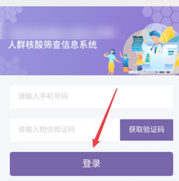The height and width of the screenshot is (181, 179).
Task: Select the woman in yellow skirt figure
Action: coord(111,62)
